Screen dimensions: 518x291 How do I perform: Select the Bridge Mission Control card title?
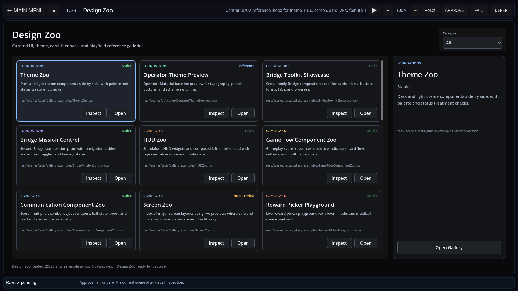point(50,140)
